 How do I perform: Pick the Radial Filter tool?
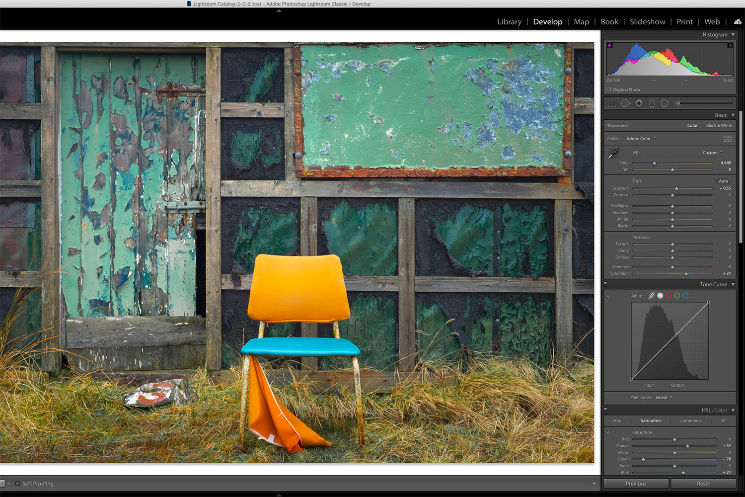[665, 103]
